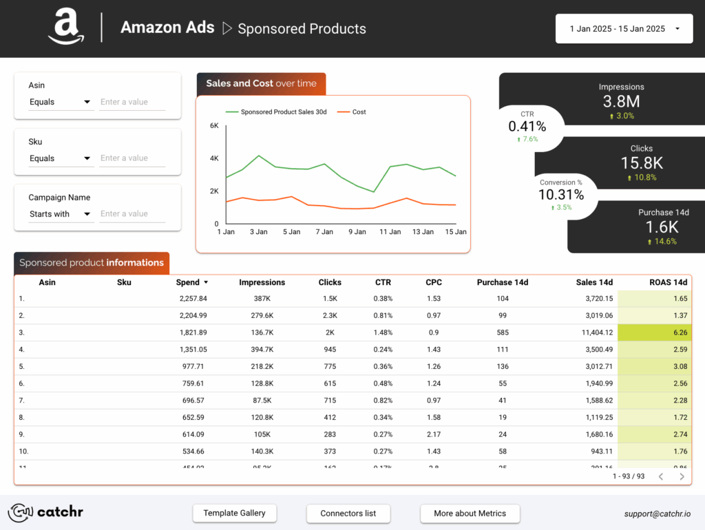The image size is (705, 530).
Task: Open the date range dropdown
Action: pyautogui.click(x=624, y=29)
